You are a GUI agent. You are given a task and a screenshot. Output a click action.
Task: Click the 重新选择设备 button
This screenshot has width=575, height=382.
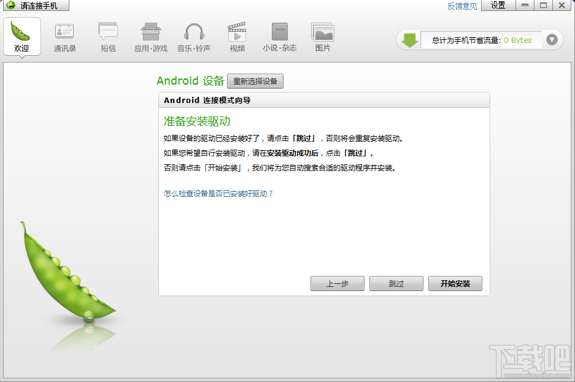coord(255,81)
